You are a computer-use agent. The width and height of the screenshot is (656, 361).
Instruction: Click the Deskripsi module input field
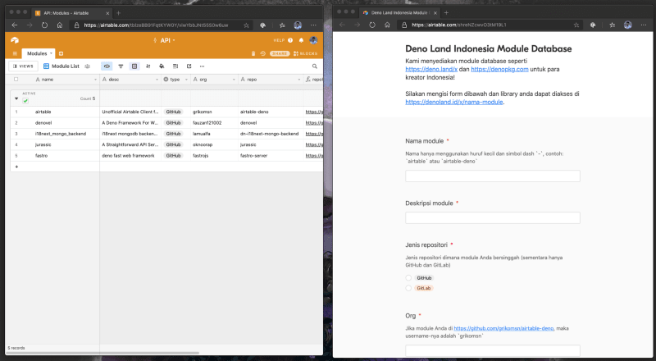(493, 217)
